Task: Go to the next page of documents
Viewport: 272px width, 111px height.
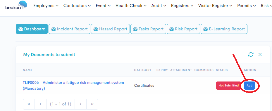Action: [x=80, y=104]
